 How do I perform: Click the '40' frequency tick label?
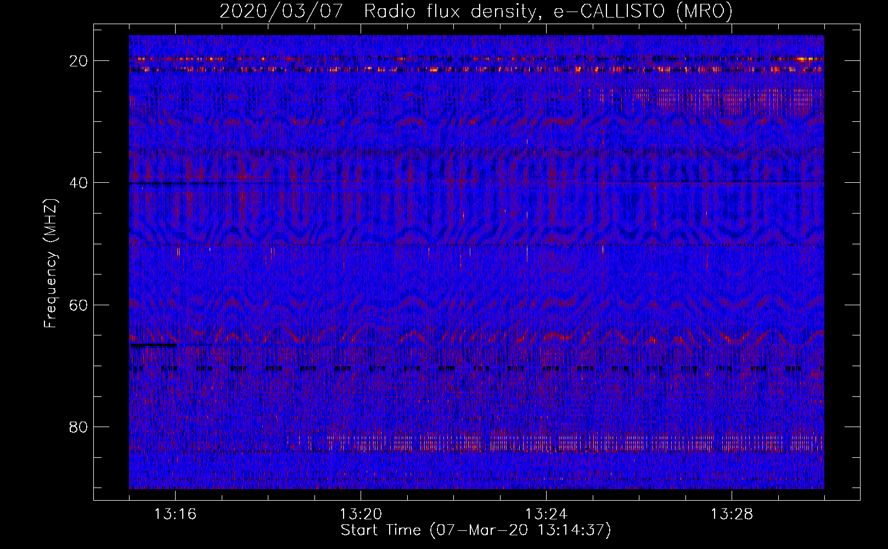[x=78, y=183]
